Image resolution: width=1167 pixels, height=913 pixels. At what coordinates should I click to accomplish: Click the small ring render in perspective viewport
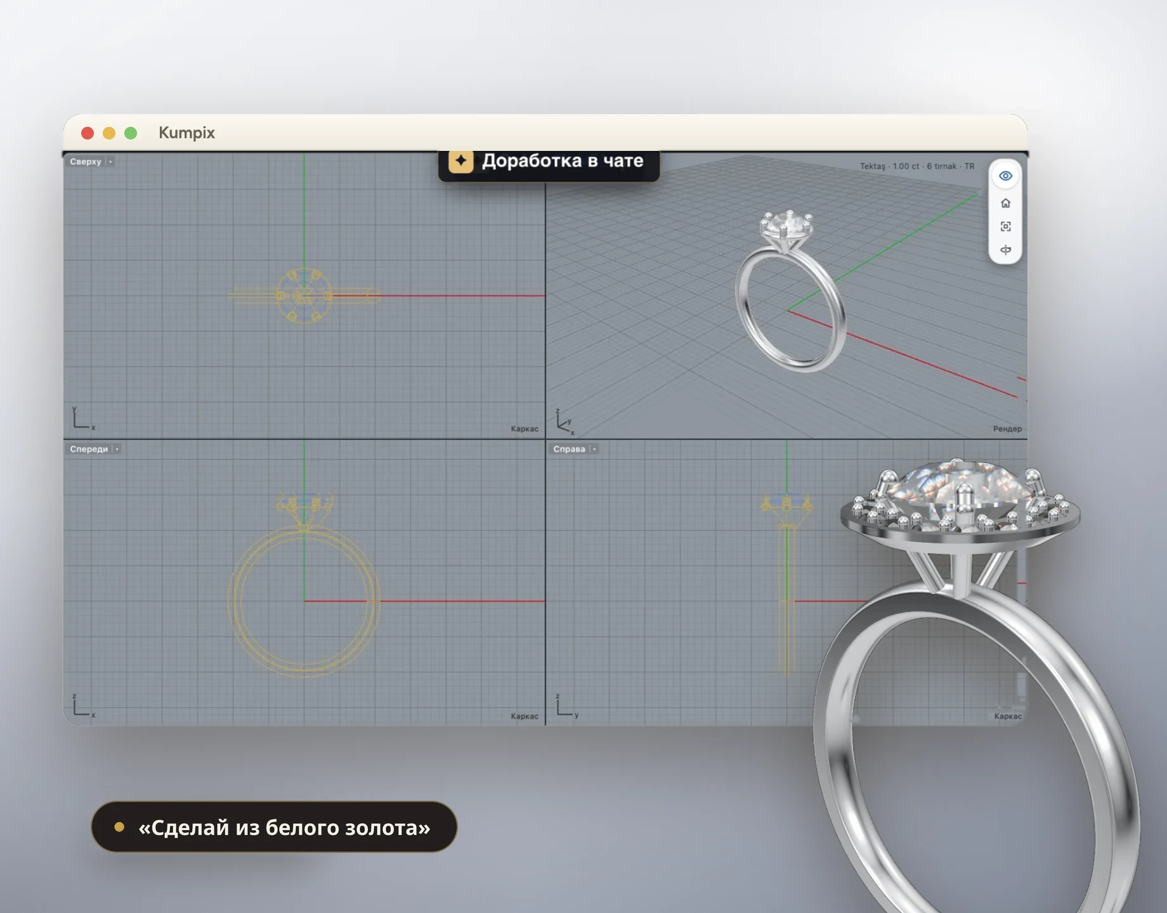tap(790, 292)
